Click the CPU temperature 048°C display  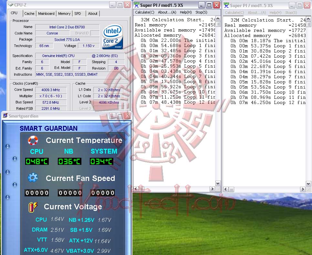[37, 161]
